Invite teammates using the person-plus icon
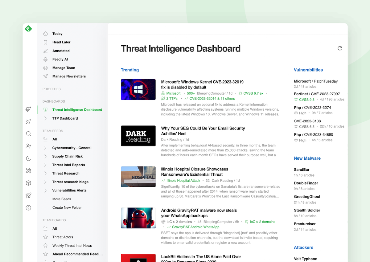The width and height of the screenshot is (370, 262). pos(28,146)
